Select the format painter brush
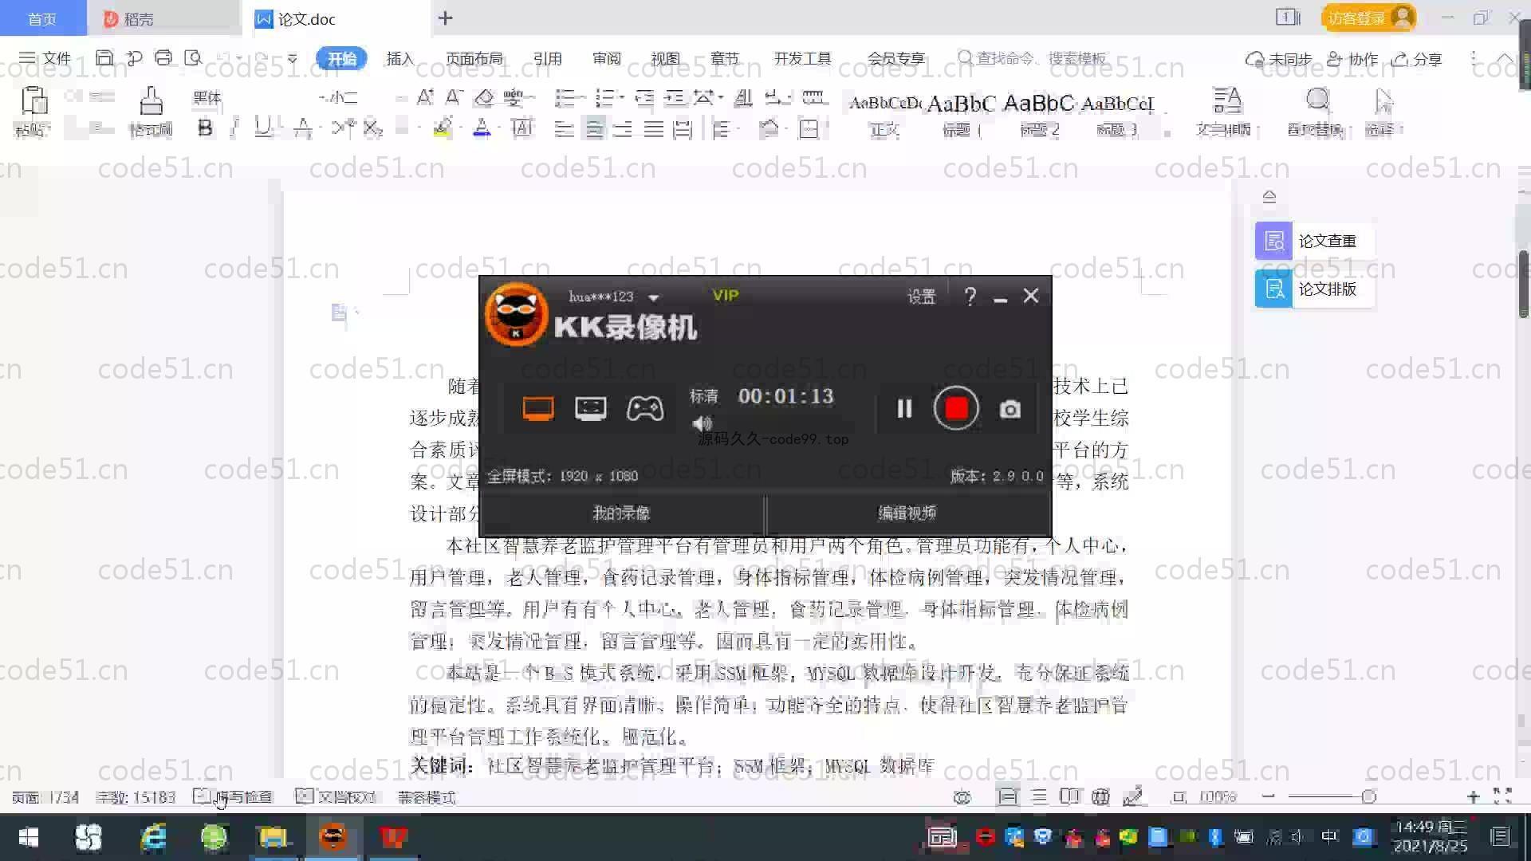 [x=151, y=101]
